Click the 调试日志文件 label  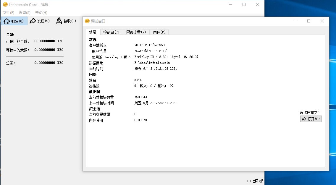pos(310,113)
